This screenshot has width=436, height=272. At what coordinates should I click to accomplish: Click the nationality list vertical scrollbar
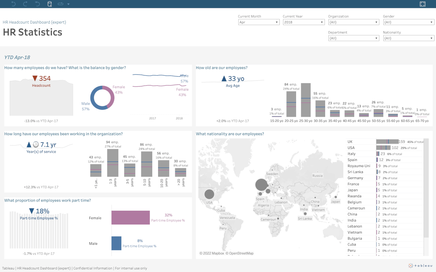click(x=426, y=189)
